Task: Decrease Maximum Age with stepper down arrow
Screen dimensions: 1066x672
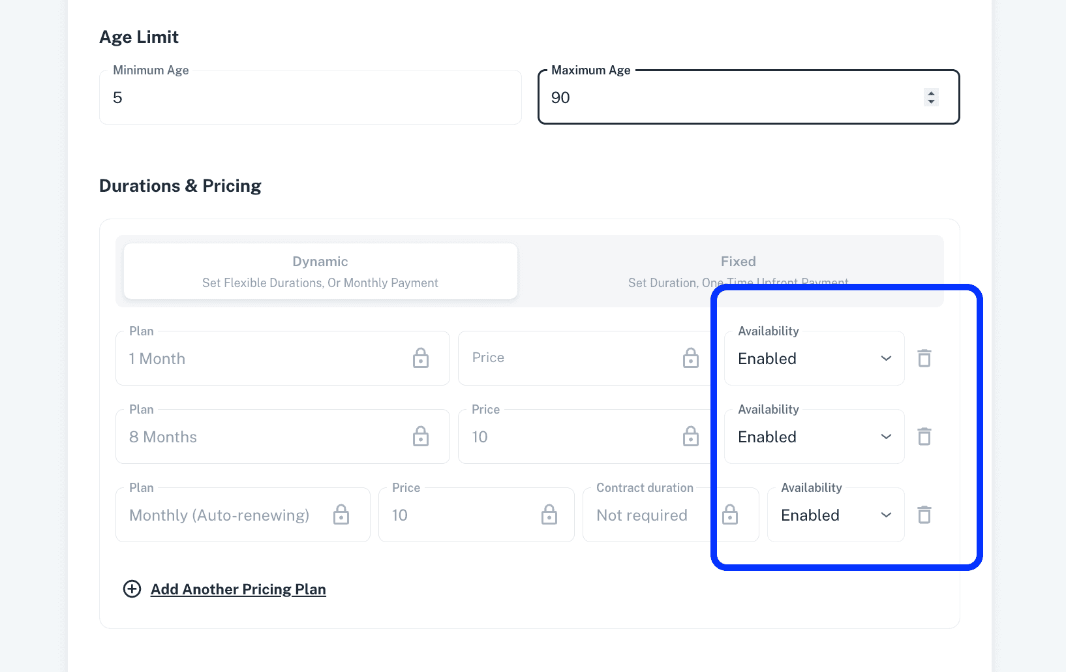Action: (x=932, y=102)
